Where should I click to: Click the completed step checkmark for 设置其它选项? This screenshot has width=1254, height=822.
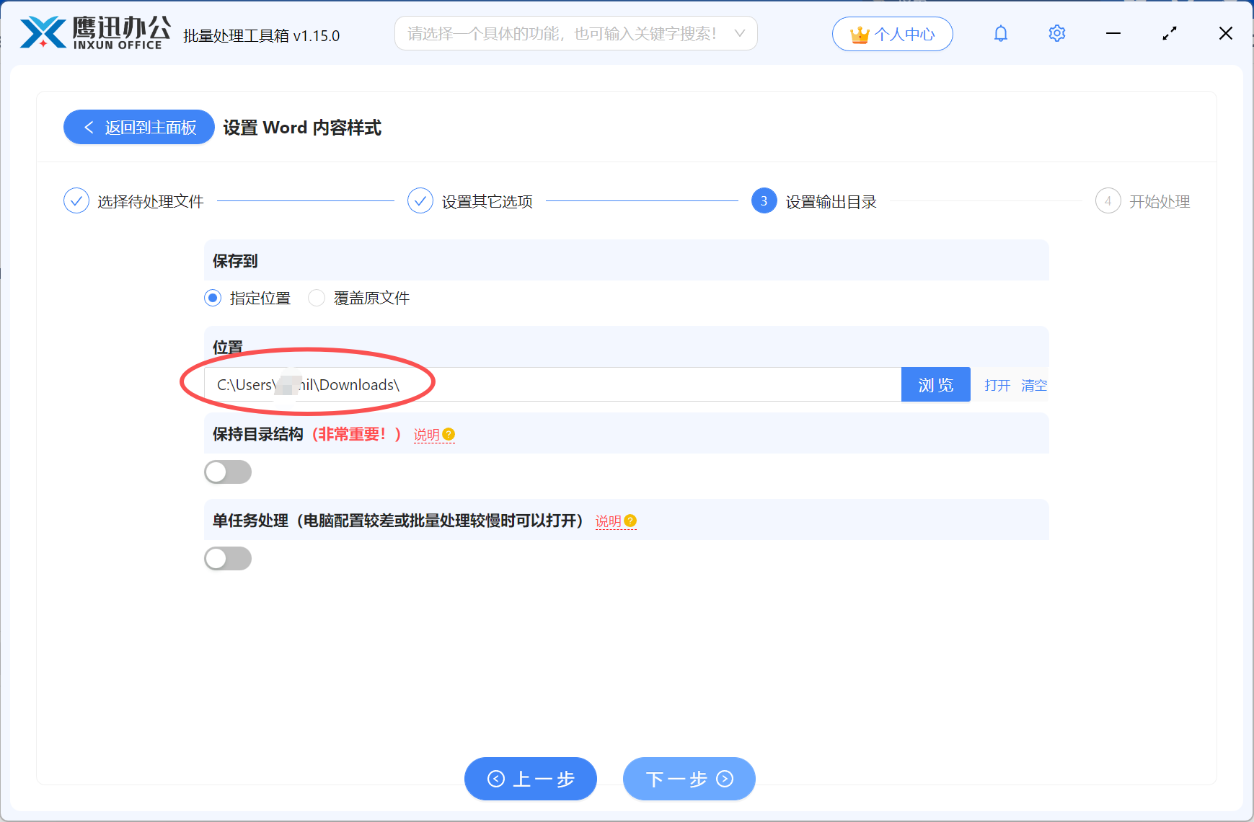420,201
